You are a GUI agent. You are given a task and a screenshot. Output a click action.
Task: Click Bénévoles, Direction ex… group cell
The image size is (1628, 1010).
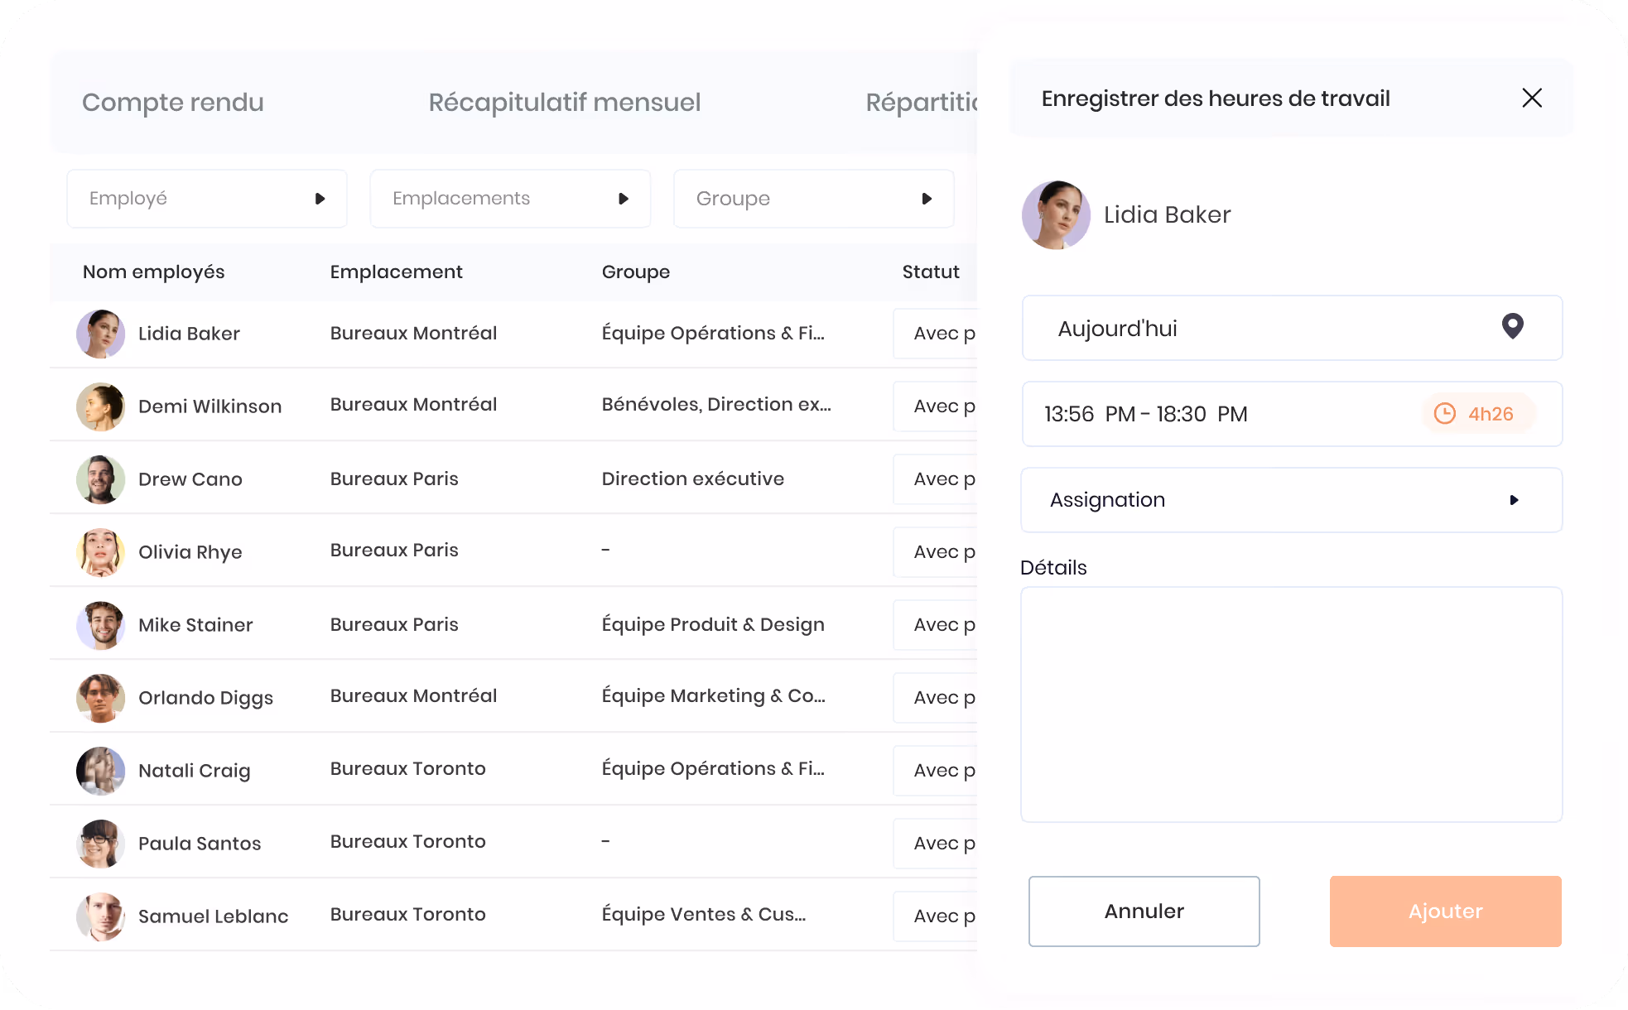coord(716,404)
